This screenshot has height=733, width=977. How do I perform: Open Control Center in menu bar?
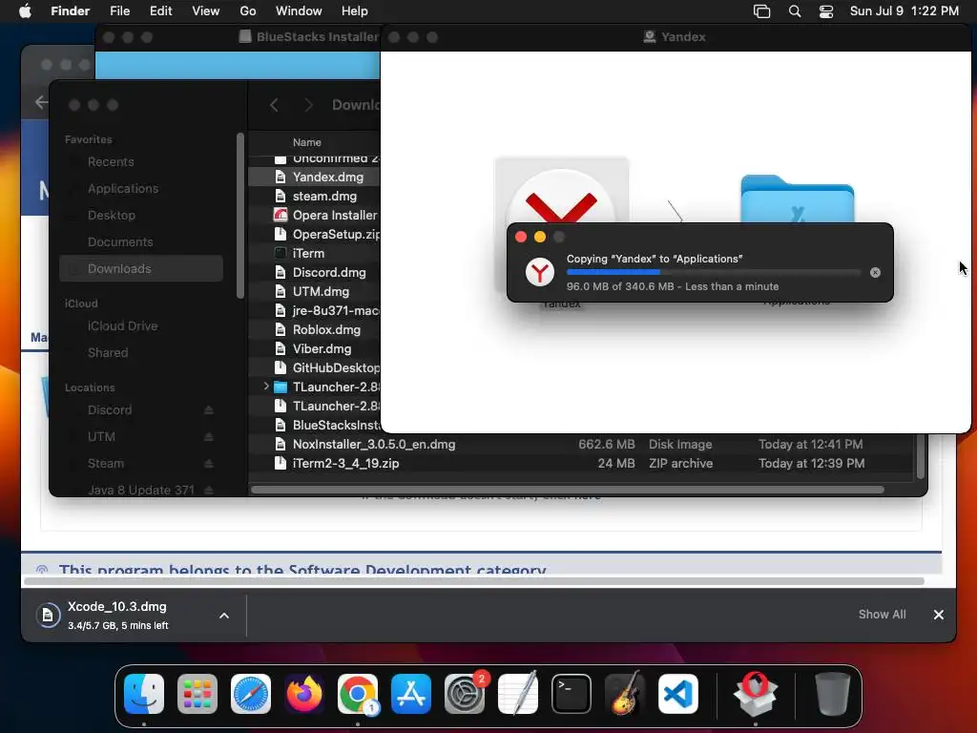(826, 11)
